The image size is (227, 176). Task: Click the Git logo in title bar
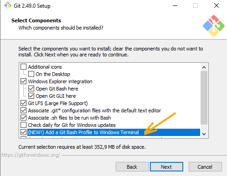(8, 5)
